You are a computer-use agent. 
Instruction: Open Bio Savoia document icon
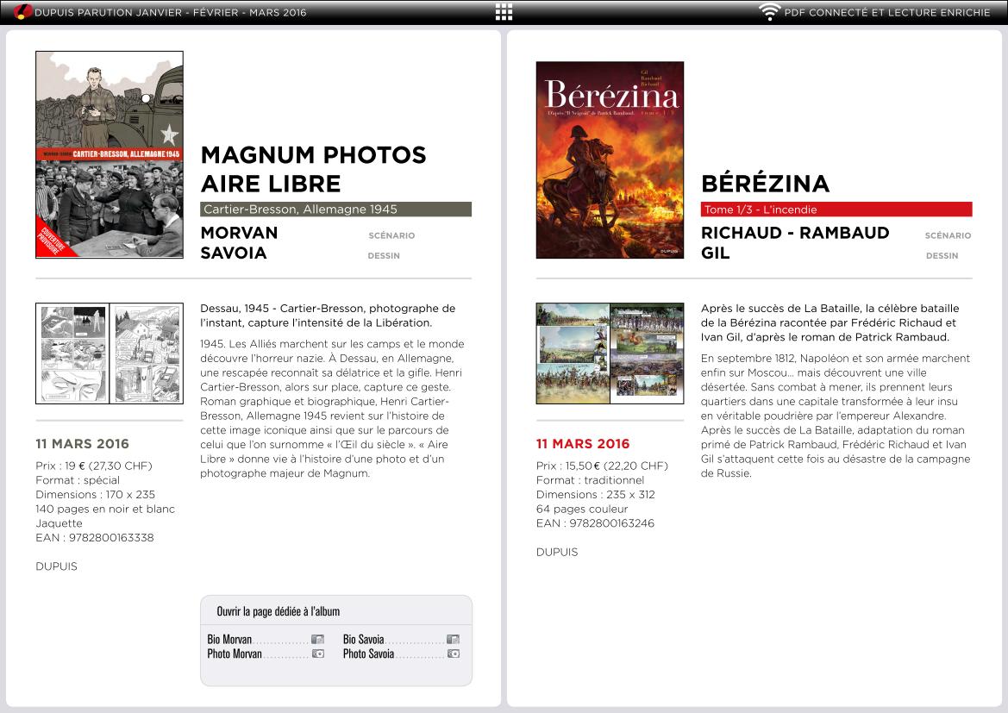coord(453,640)
